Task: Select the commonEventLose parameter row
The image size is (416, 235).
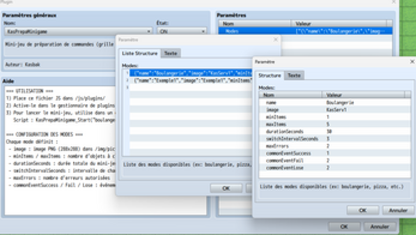Action: 335,168
